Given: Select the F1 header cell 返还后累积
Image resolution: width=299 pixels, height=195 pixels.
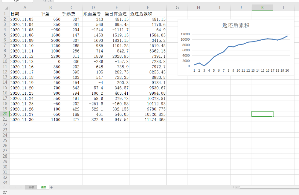Looking at the screenshot, I should pos(148,14).
